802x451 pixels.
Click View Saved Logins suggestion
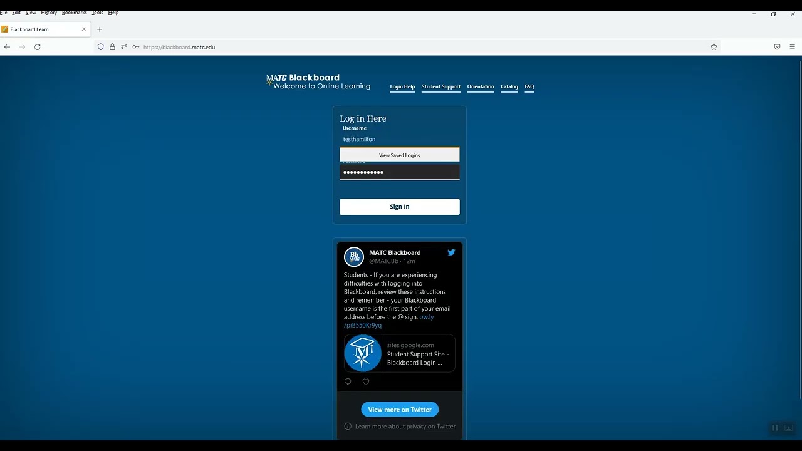tap(400, 155)
